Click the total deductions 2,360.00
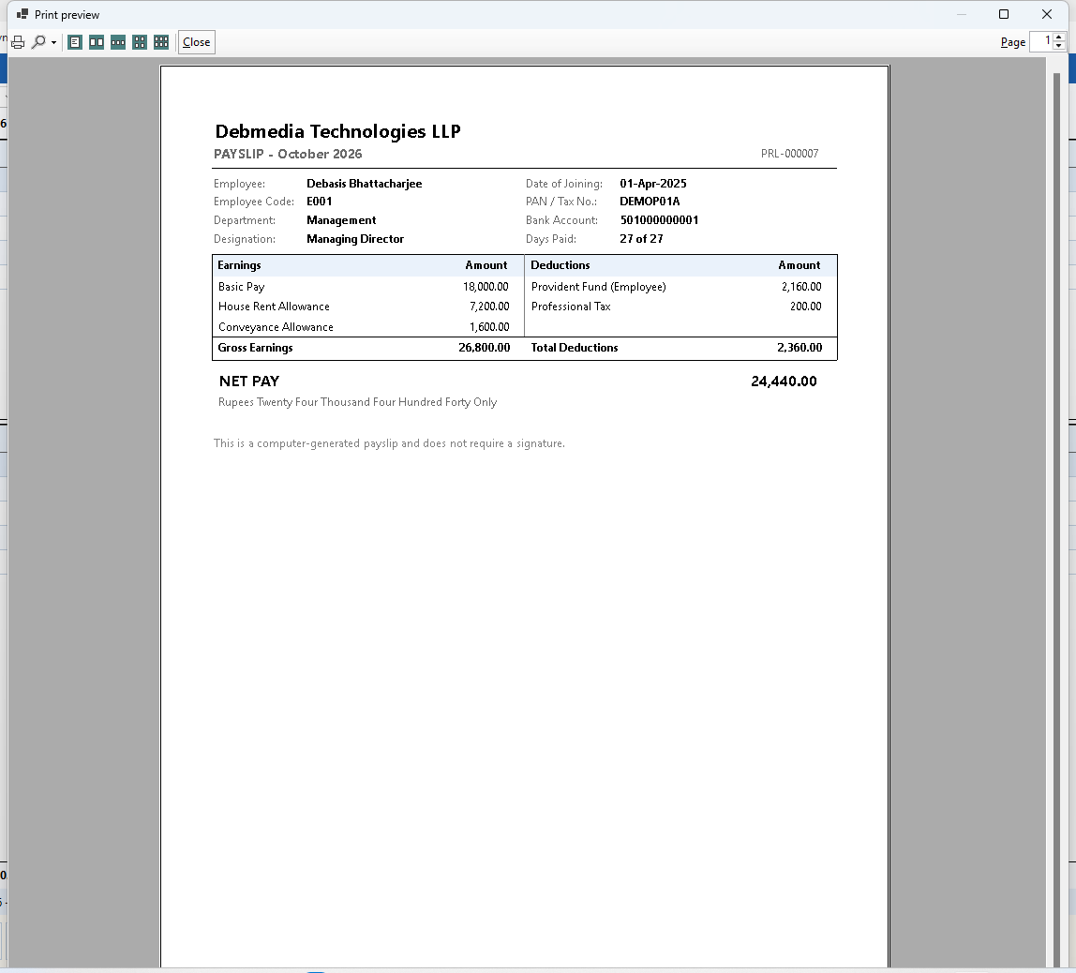The image size is (1076, 973). 799,348
